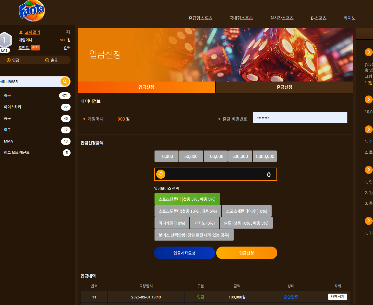Viewport: 373px width, 305px height.
Task: Click the orange search magnifier icon
Action: click(x=65, y=82)
